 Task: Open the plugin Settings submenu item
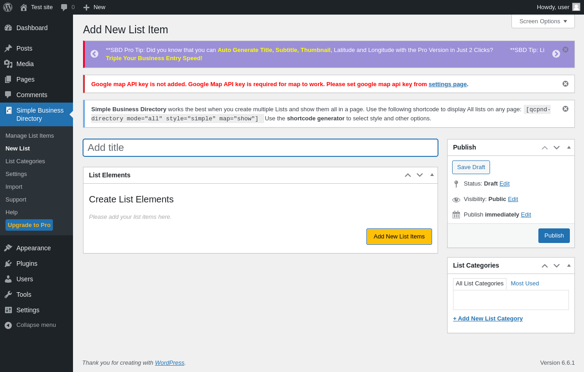[x=16, y=174]
